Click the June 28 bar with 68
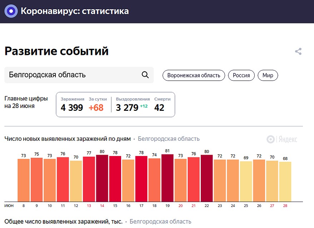This screenshot has width=314, height=228. (x=285, y=182)
